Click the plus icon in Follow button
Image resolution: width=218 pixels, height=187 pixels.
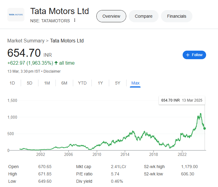tap(188, 55)
